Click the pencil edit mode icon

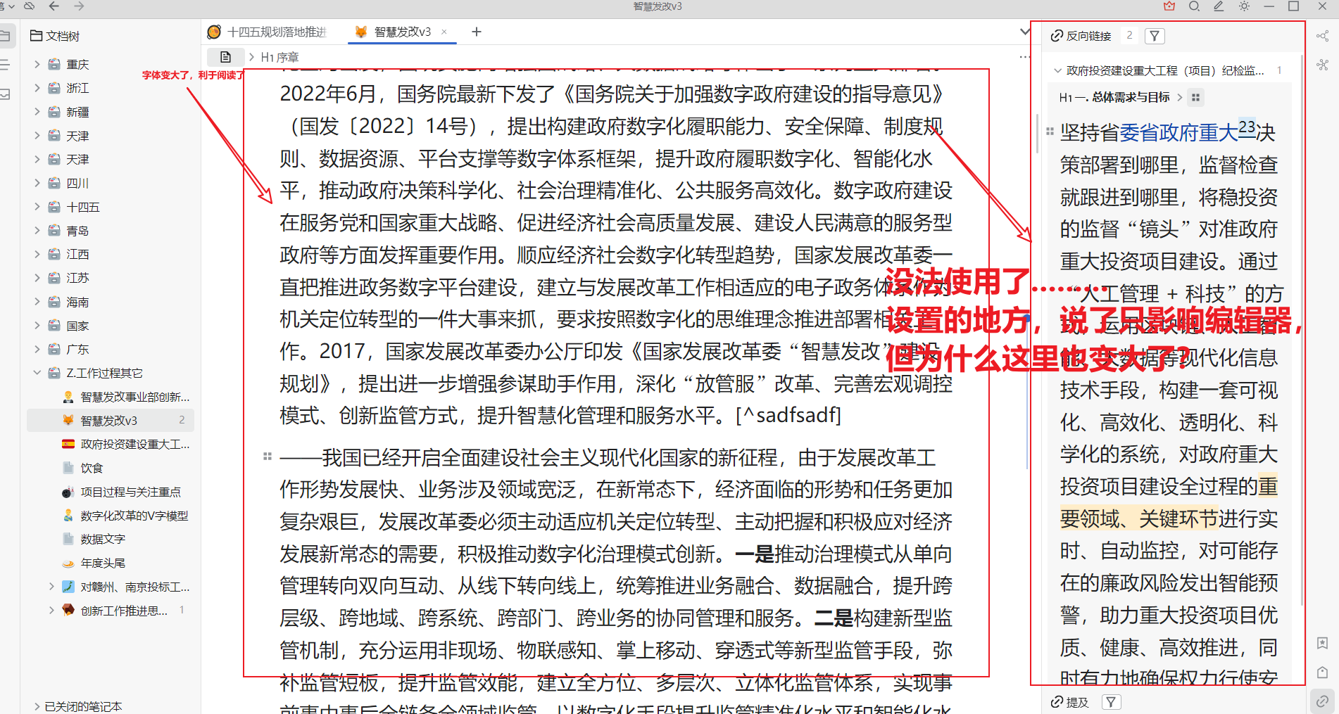(x=1219, y=6)
